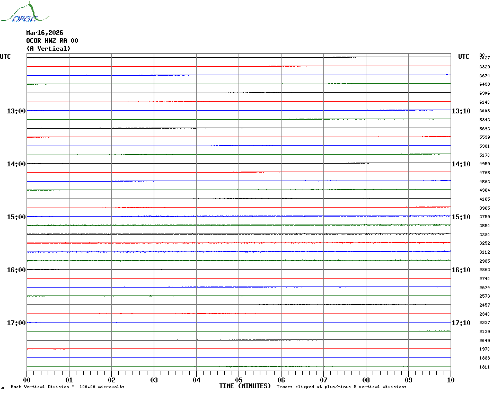Click the UTC label on the left side

(x=5, y=57)
